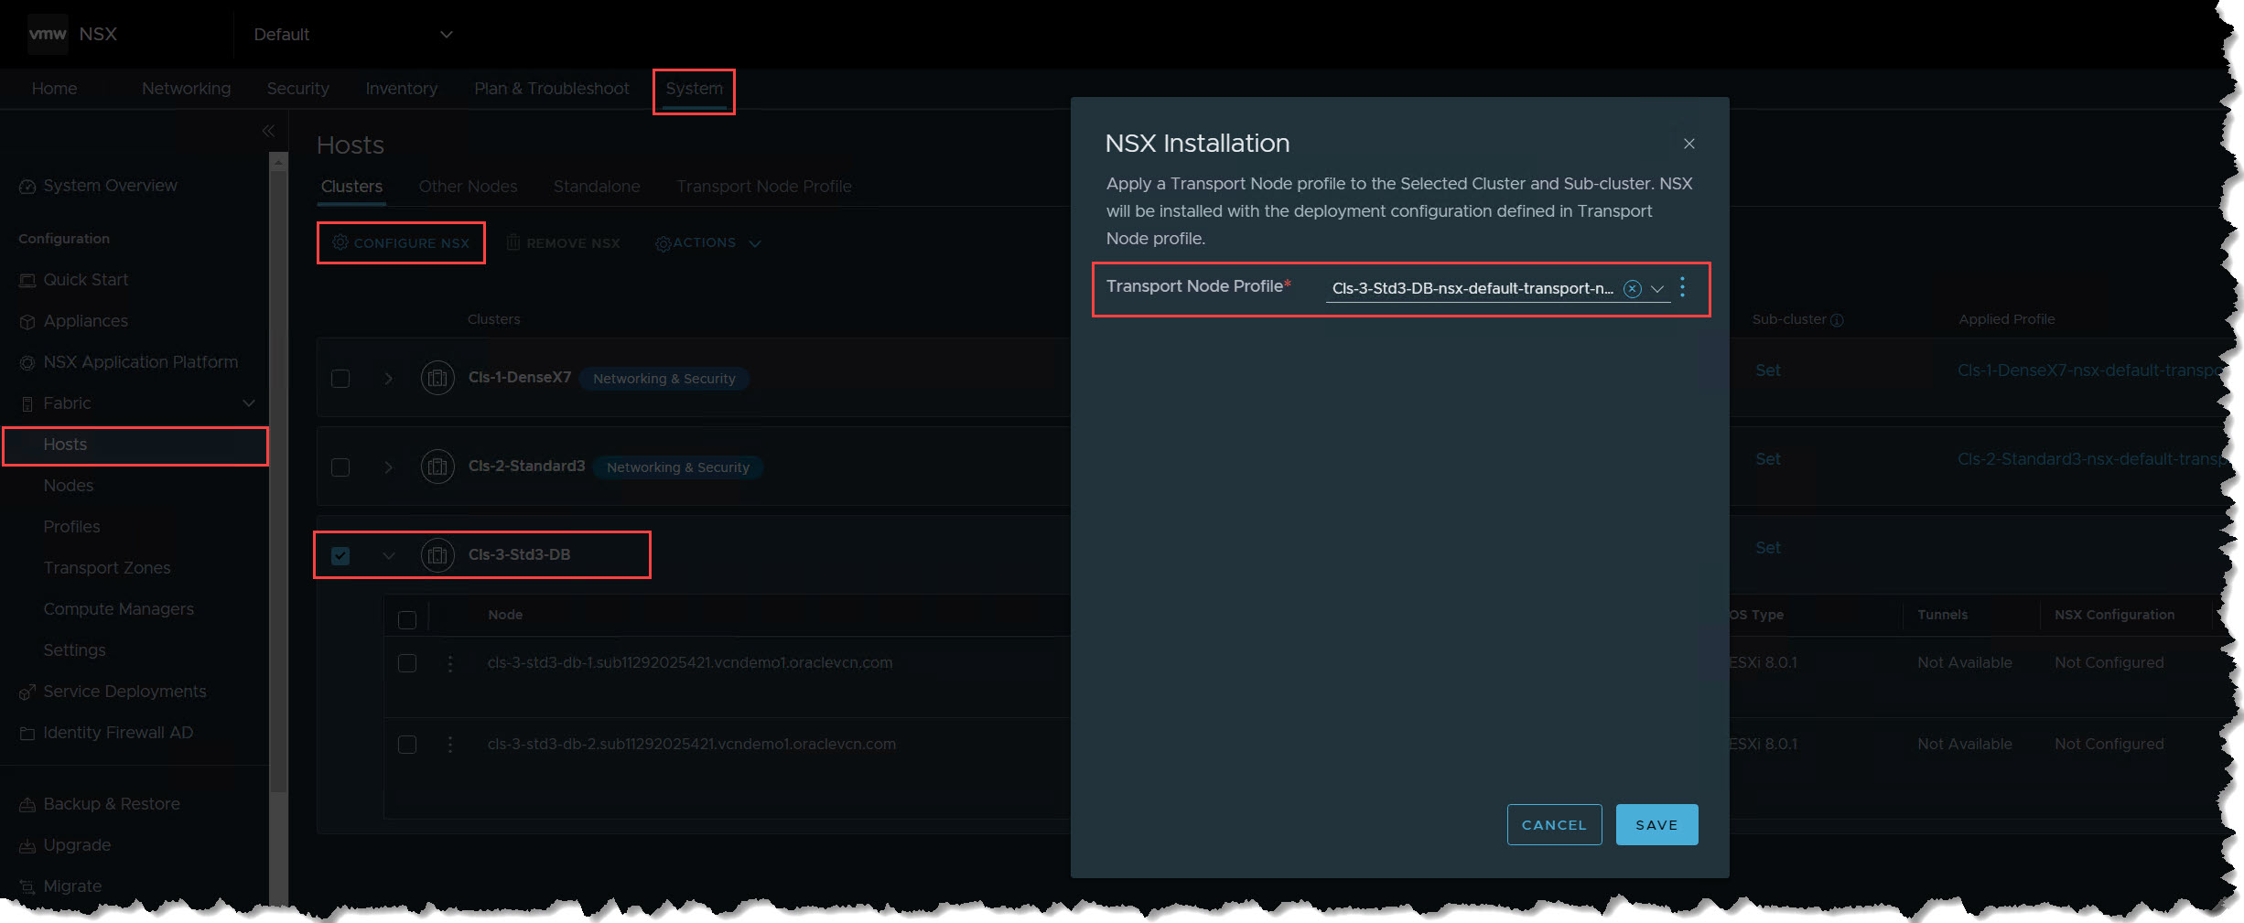Select the Cls-2-Standard3 cluster checkbox
The width and height of the screenshot is (2244, 923).
340,467
